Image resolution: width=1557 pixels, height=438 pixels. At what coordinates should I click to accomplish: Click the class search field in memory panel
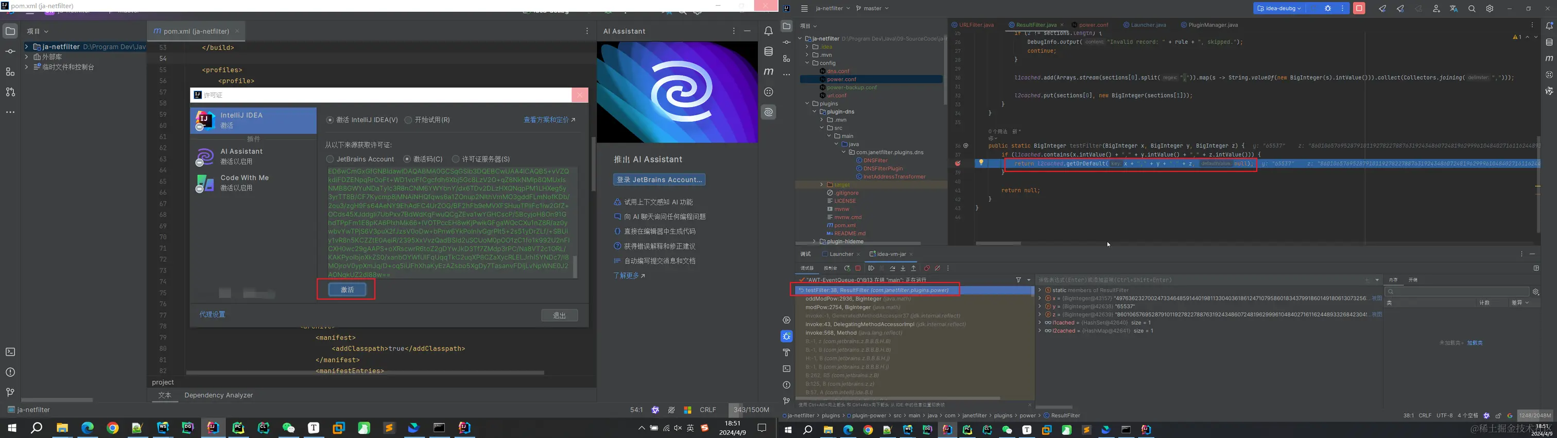[1457, 291]
